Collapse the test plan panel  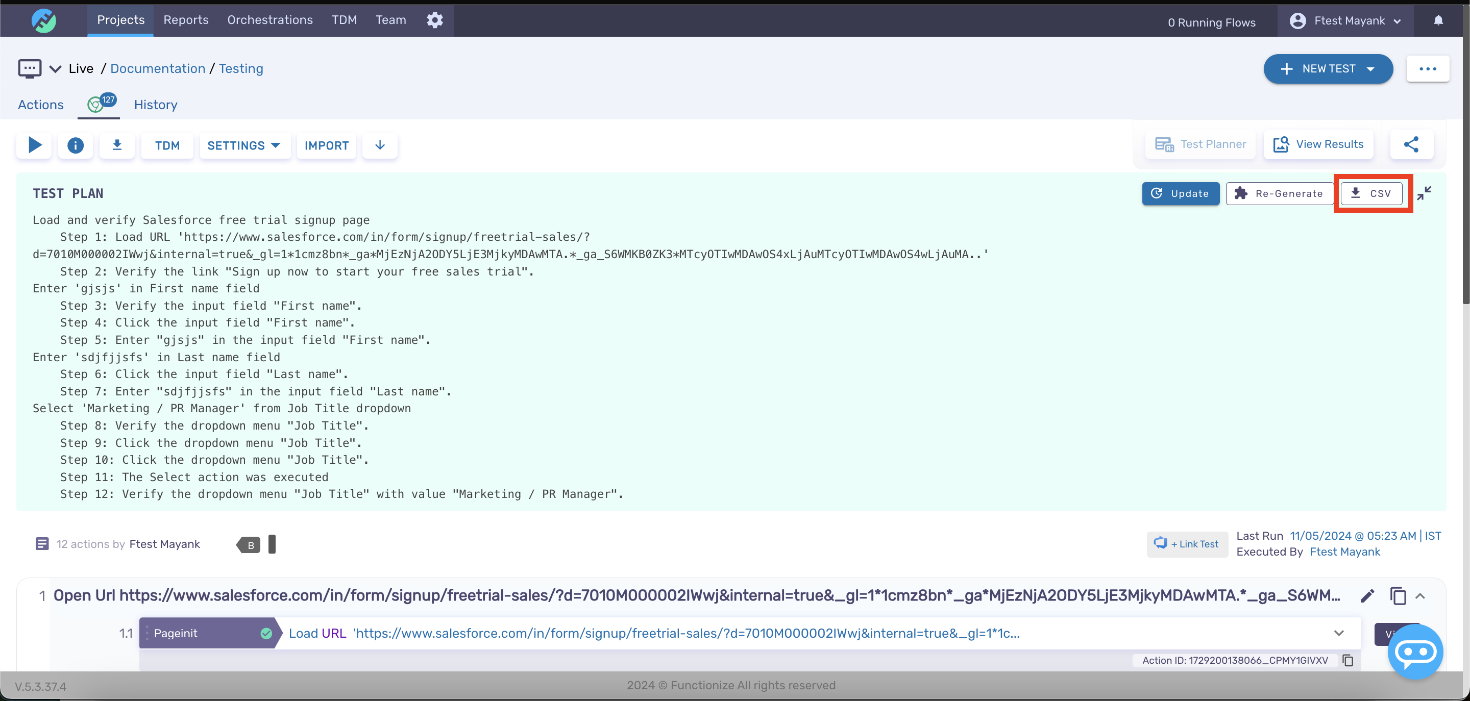click(x=1425, y=193)
